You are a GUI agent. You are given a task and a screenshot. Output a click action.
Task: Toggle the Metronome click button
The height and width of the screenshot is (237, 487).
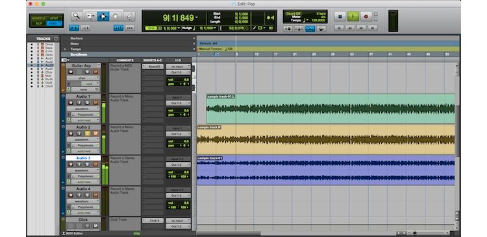click(299, 28)
